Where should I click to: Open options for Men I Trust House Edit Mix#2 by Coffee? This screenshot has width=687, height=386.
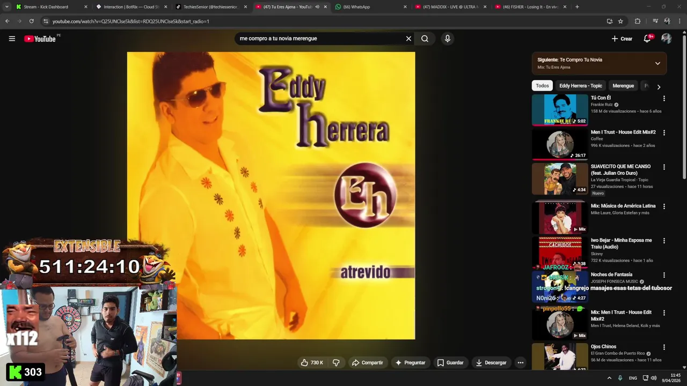click(x=664, y=132)
